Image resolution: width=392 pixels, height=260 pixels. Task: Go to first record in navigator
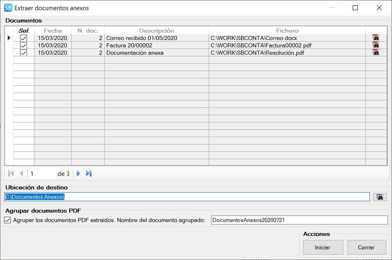11,173
